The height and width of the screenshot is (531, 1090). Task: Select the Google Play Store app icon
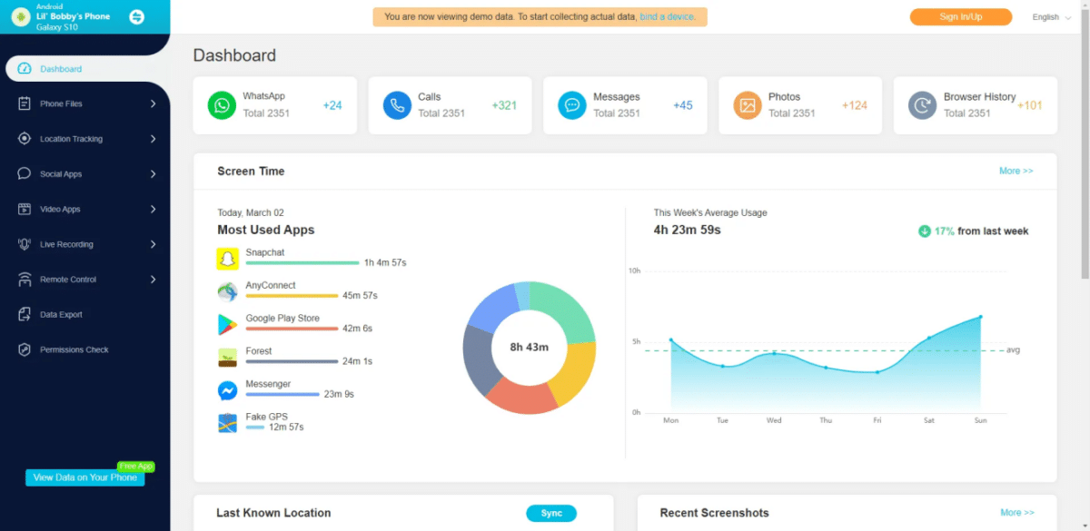point(228,323)
